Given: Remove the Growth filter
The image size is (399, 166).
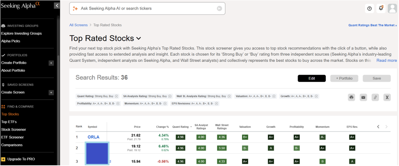Looking at the screenshot, I should [x=316, y=96].
